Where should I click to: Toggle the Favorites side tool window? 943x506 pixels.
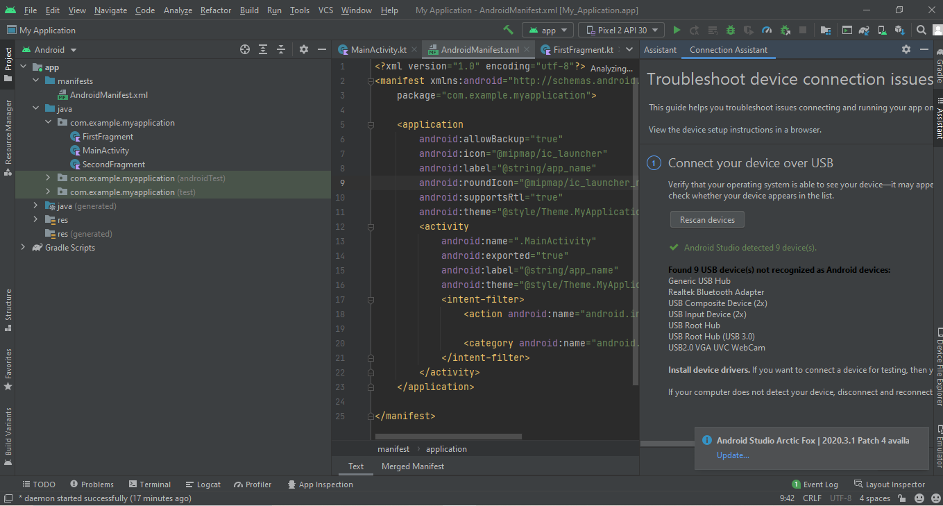coord(8,370)
